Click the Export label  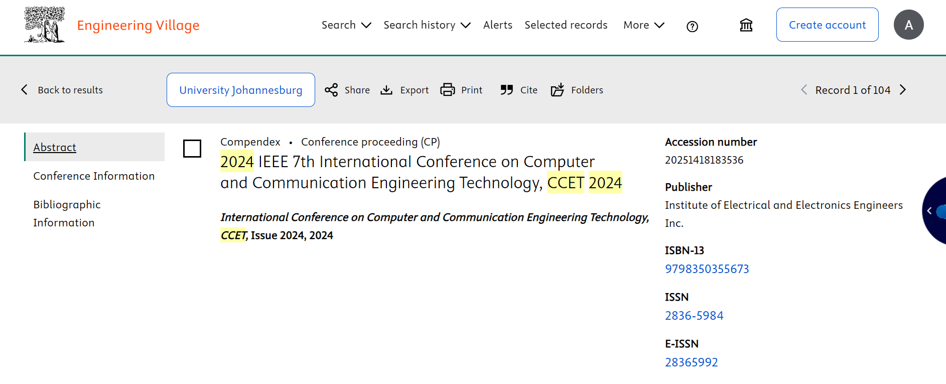point(415,90)
